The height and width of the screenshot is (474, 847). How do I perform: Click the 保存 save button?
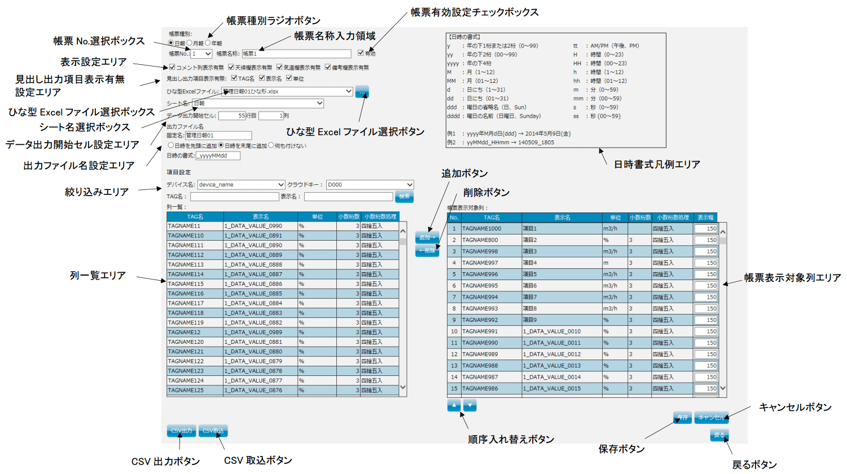point(682,418)
